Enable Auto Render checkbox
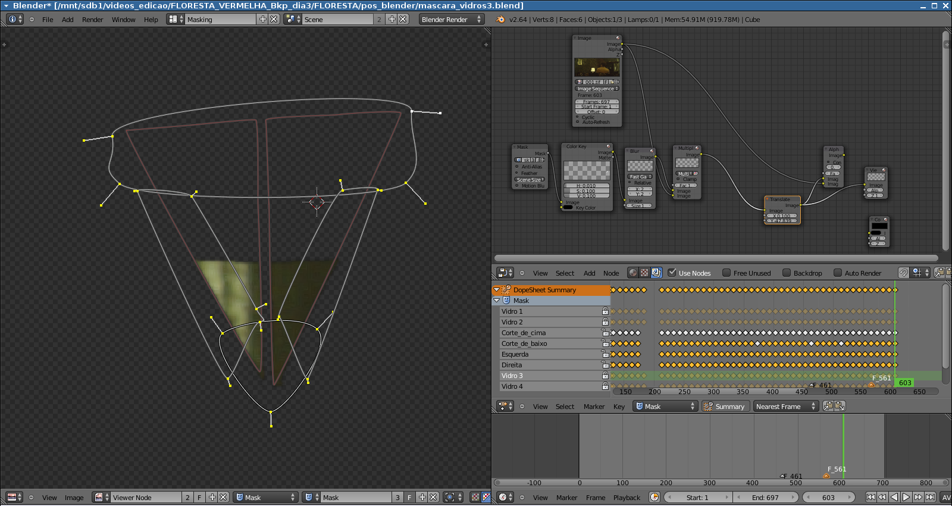 838,273
